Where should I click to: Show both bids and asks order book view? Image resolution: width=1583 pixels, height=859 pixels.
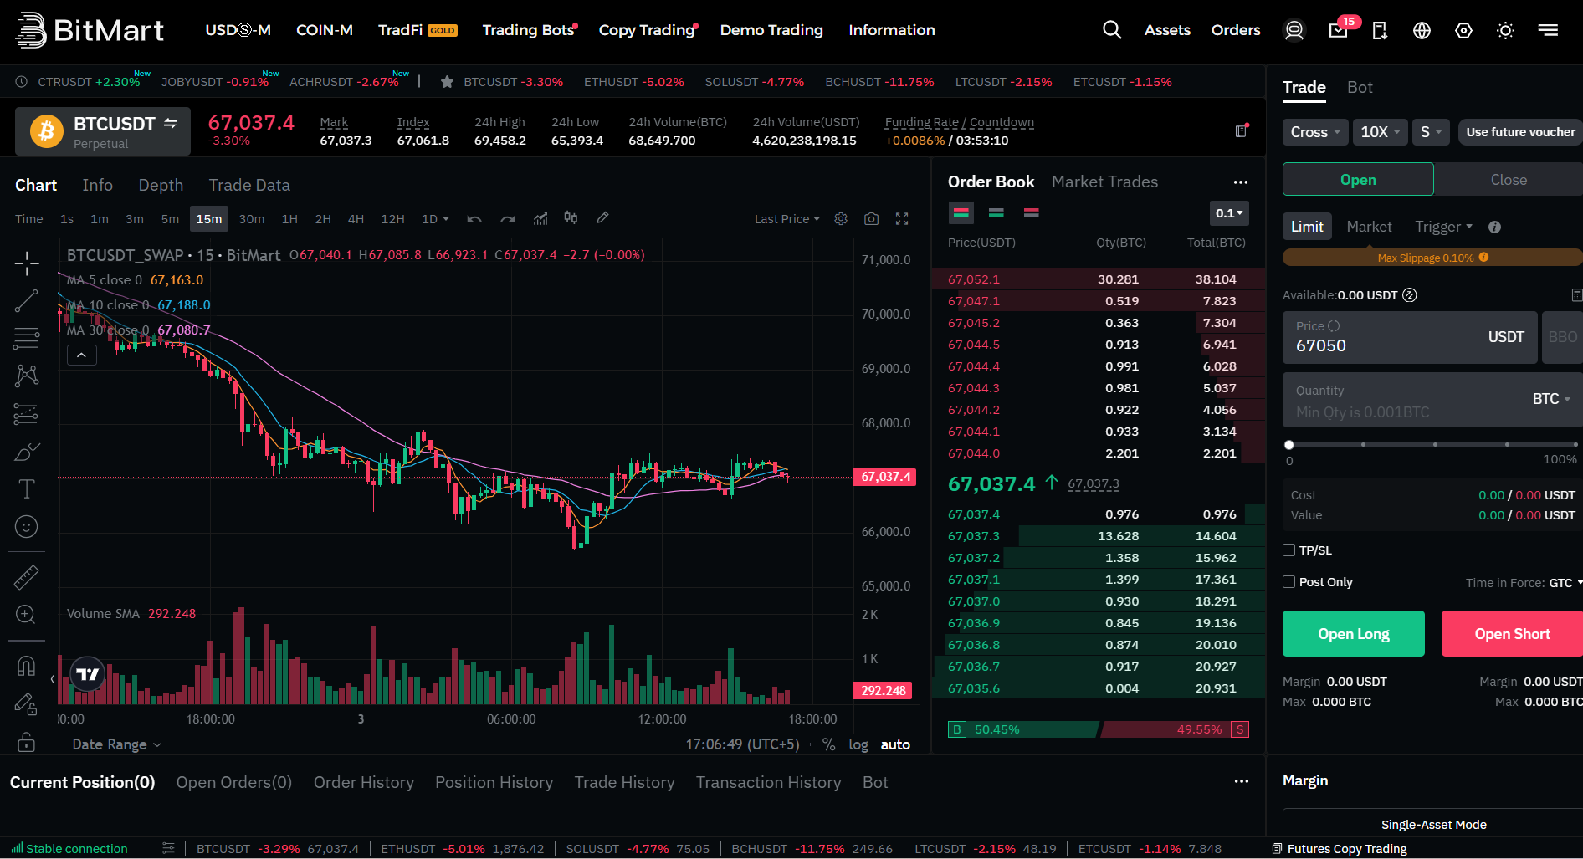(x=961, y=212)
